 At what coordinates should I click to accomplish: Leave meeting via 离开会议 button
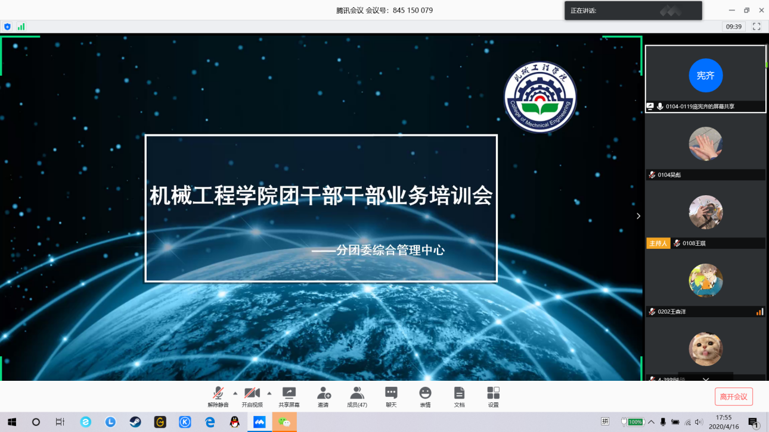tap(734, 397)
